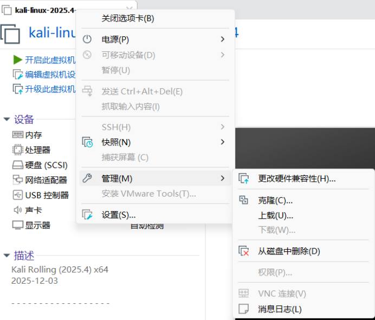
Task: Click the 设备 section heading
Action: [24, 119]
